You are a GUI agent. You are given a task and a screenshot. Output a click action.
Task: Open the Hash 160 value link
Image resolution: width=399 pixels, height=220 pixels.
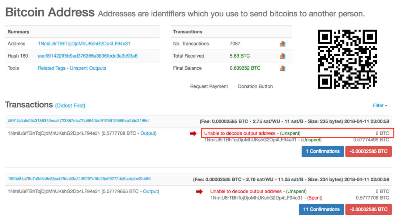pyautogui.click(x=87, y=56)
